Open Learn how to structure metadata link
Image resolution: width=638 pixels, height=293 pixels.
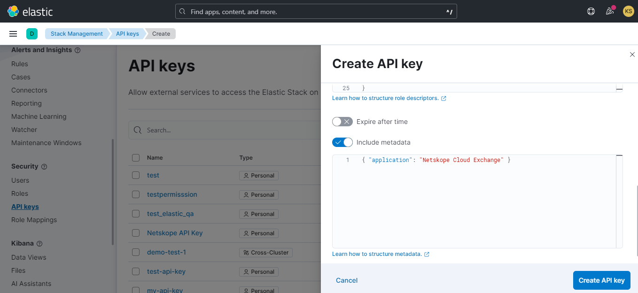[x=377, y=254]
